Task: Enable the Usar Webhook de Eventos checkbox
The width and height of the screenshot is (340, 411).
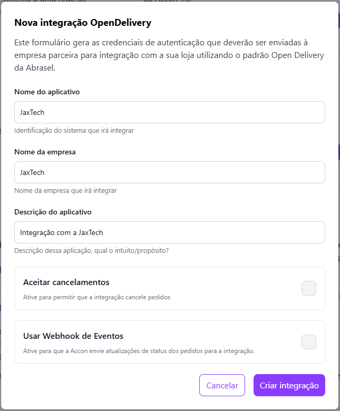Action: pos(308,342)
